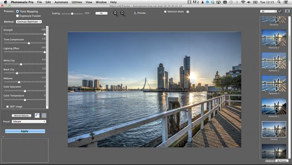Screen dimensions: 292x165
Task: Click the menu bar clock showing Tue 12:15
Action: tap(267, 2)
